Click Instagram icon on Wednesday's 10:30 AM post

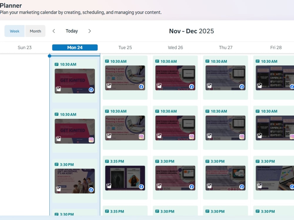[192, 137]
